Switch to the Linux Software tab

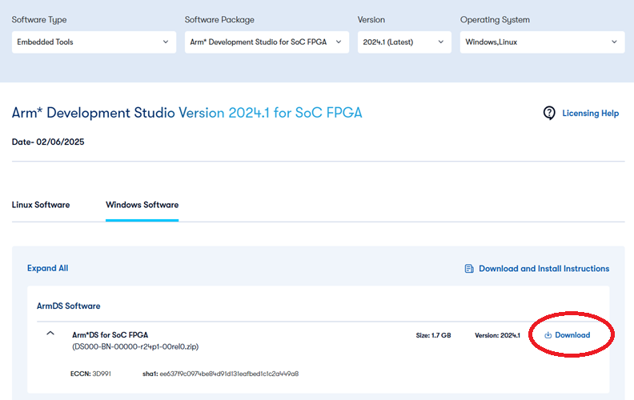tap(41, 205)
